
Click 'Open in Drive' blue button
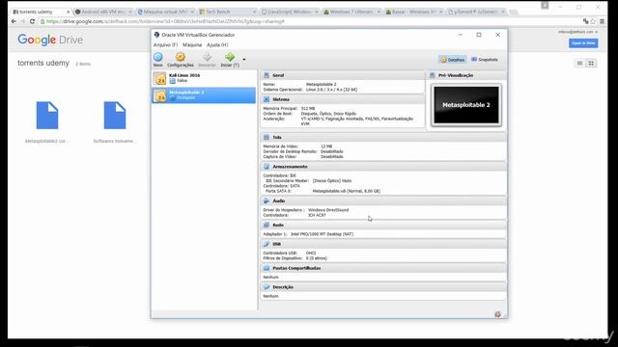[583, 42]
